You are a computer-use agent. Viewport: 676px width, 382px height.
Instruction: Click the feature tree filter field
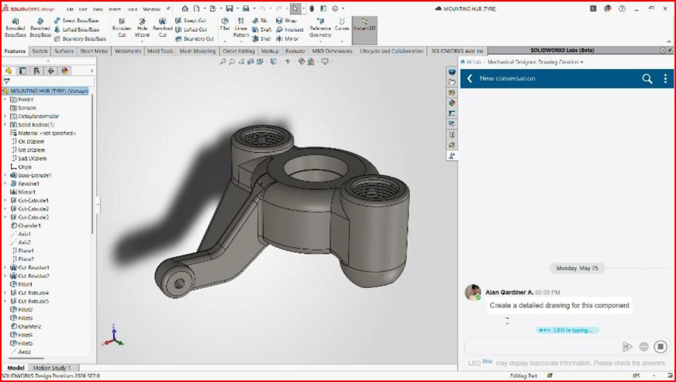point(48,81)
